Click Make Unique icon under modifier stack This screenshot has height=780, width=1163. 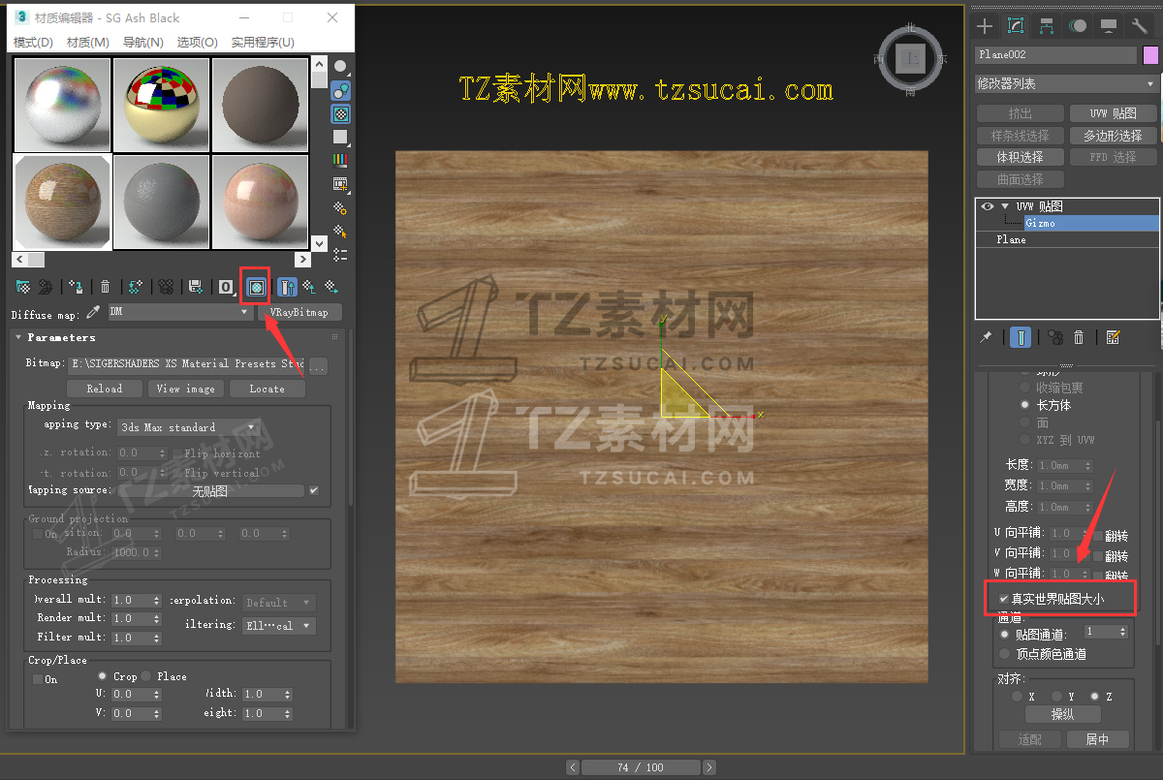(1055, 337)
